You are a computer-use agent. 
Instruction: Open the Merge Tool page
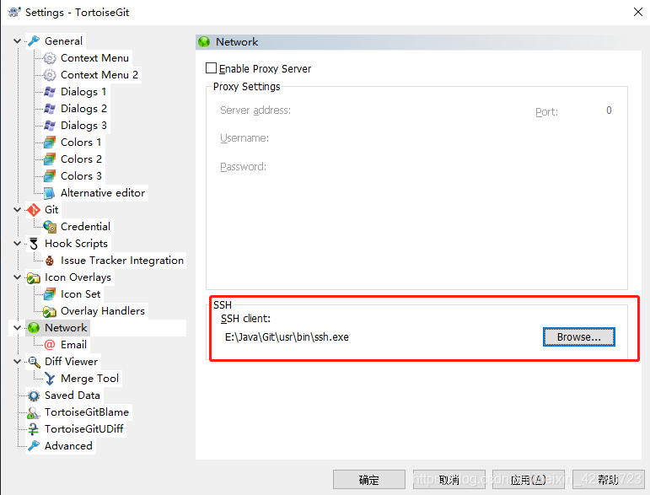89,379
